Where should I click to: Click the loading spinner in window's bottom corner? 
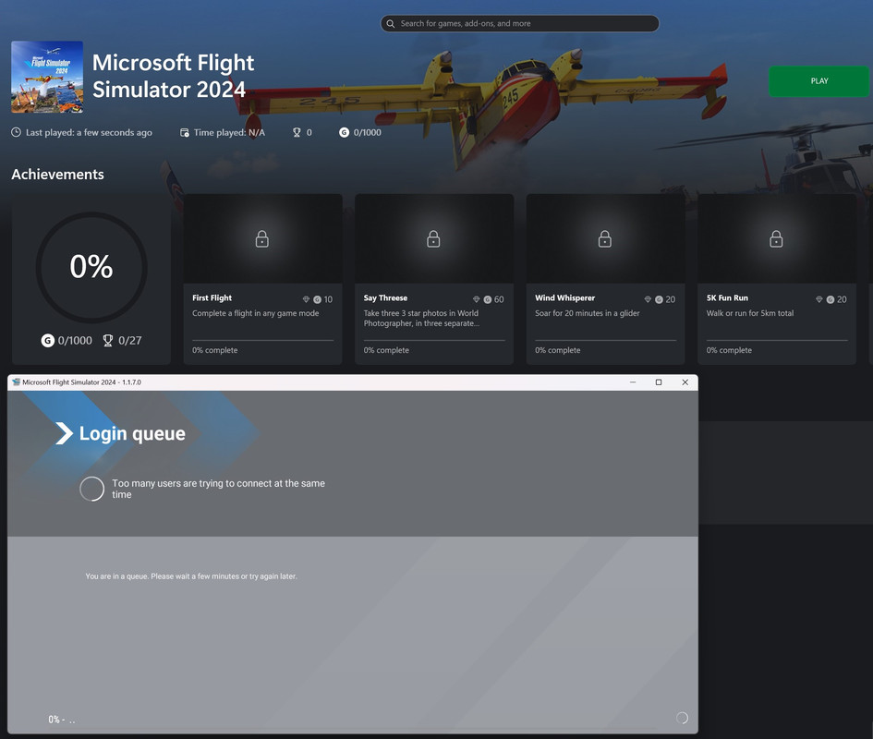point(682,718)
